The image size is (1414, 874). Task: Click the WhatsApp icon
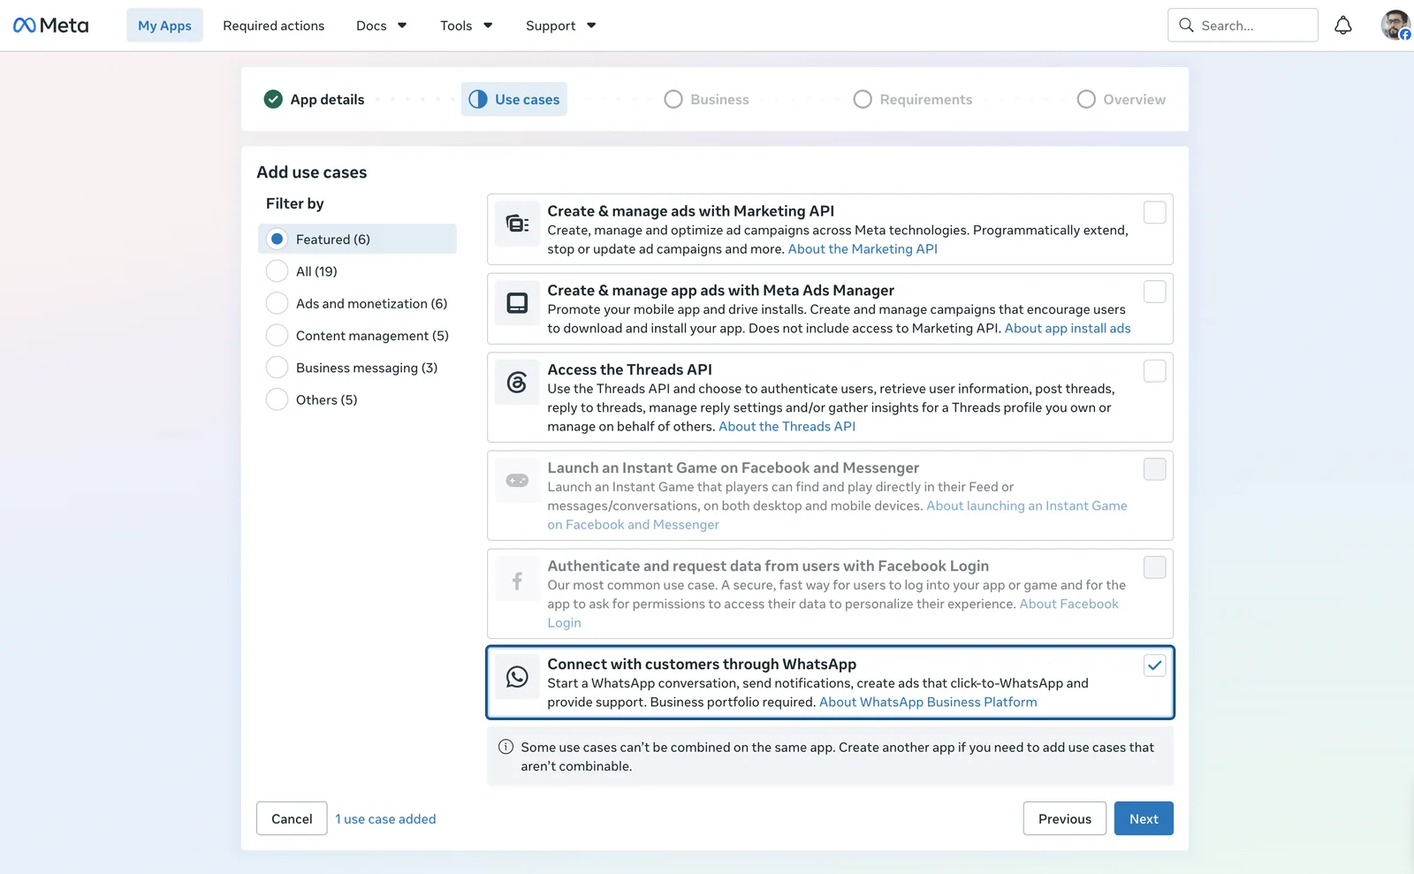coord(517,677)
